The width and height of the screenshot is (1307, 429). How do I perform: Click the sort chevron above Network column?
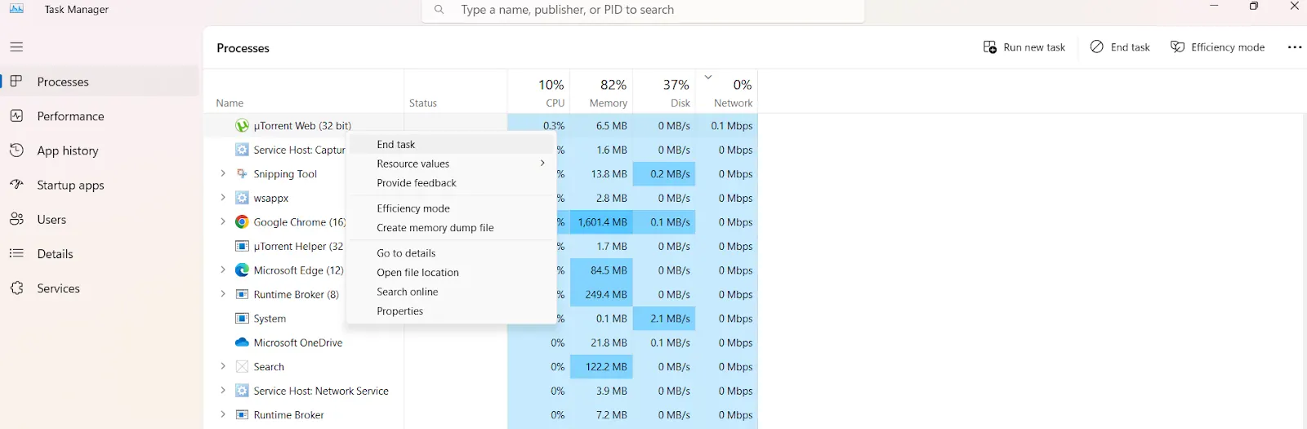point(708,78)
